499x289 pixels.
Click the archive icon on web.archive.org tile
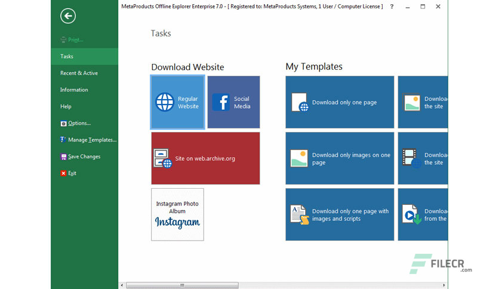pyautogui.click(x=162, y=158)
